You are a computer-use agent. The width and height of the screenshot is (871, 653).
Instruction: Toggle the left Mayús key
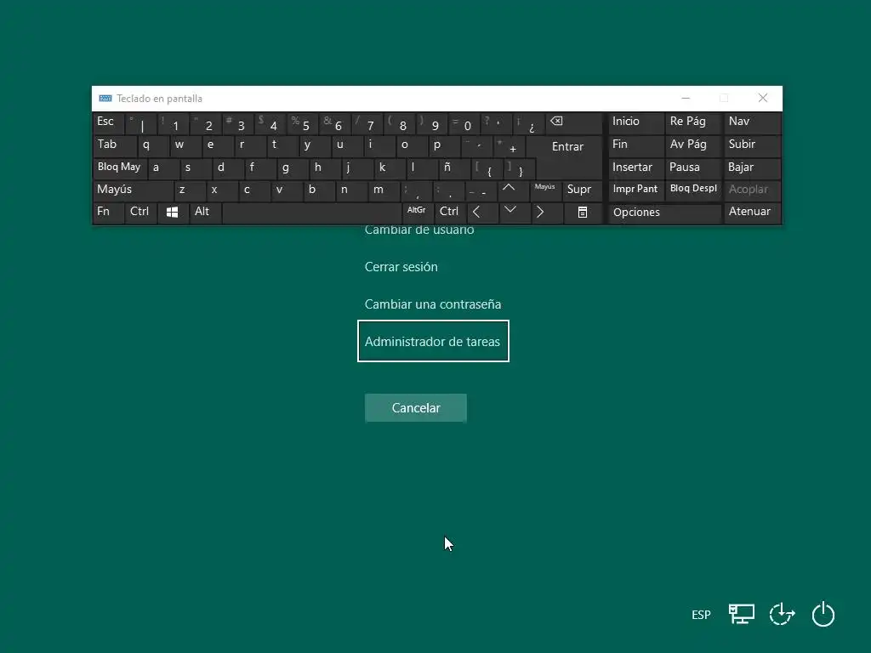pos(133,190)
